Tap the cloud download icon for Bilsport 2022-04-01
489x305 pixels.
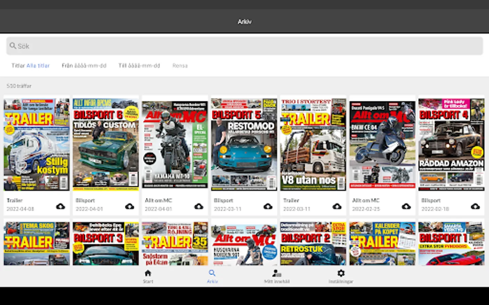(130, 206)
